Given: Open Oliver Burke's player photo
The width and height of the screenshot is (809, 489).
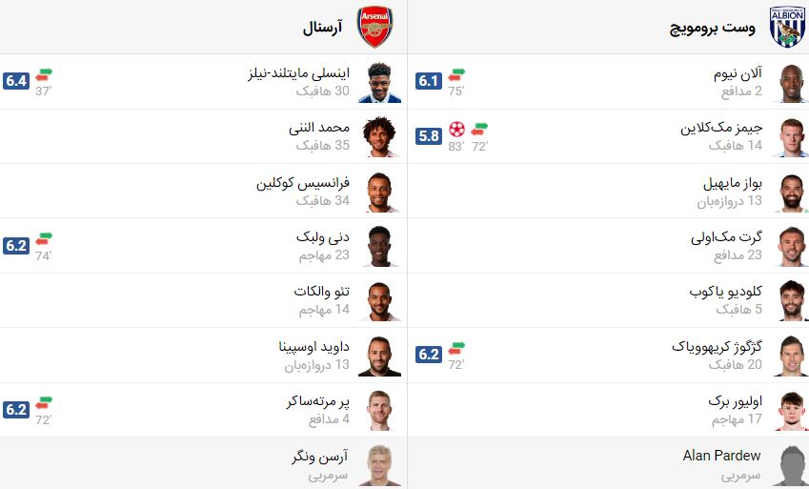Looking at the screenshot, I should click(x=792, y=410).
